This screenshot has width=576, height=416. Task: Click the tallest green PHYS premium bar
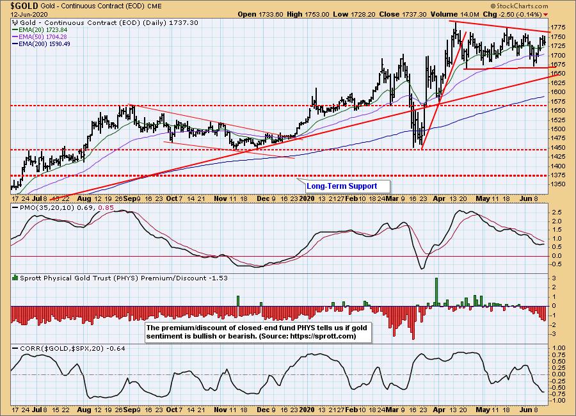click(436, 292)
